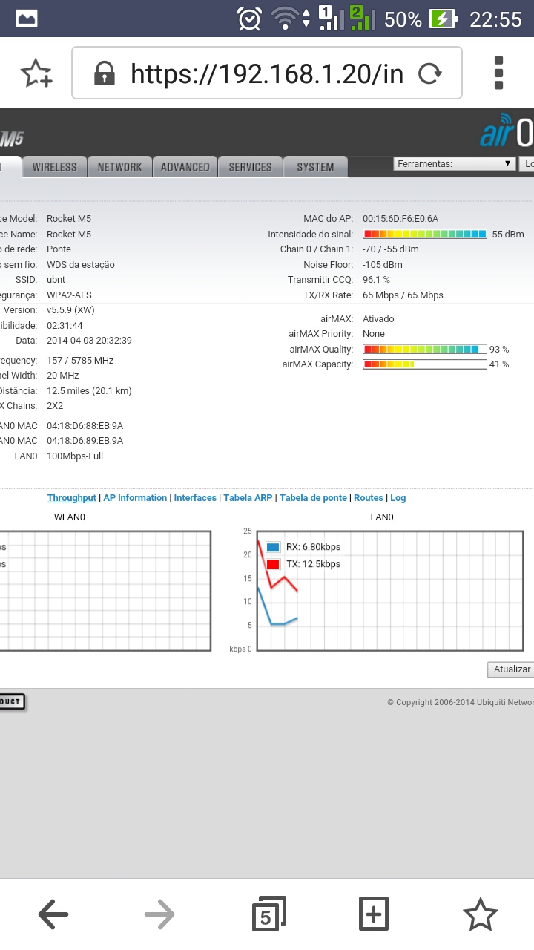The width and height of the screenshot is (534, 950).
Task: Tap the URL address field
Action: [267, 73]
